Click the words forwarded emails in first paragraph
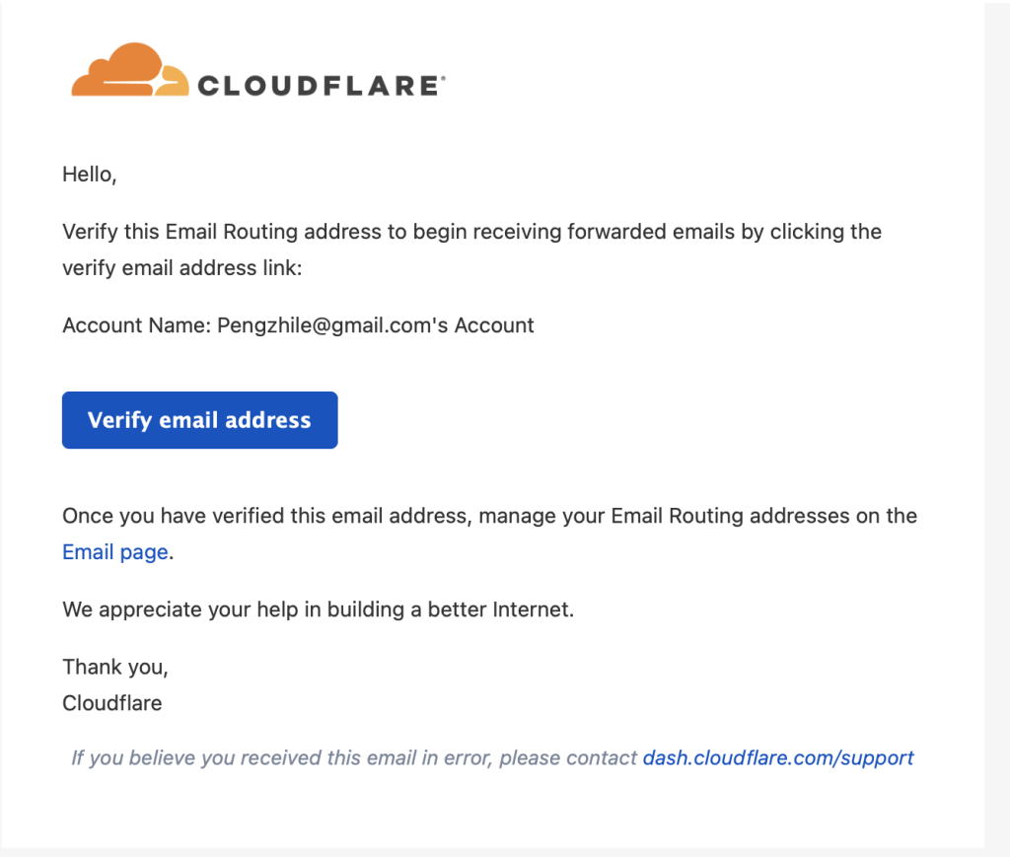Screen dimensions: 1010x857 click(651, 231)
